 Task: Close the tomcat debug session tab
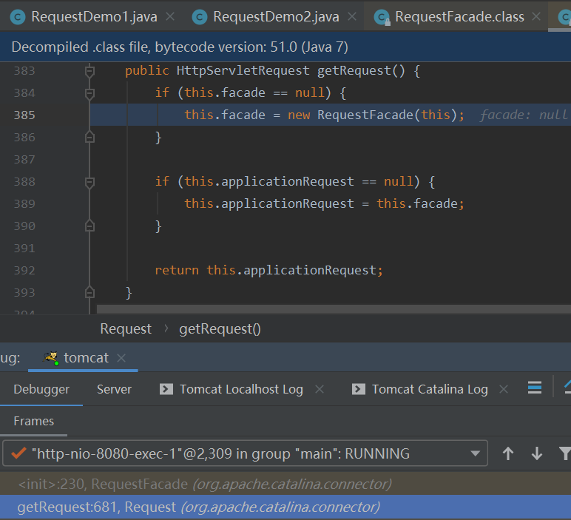(x=122, y=358)
